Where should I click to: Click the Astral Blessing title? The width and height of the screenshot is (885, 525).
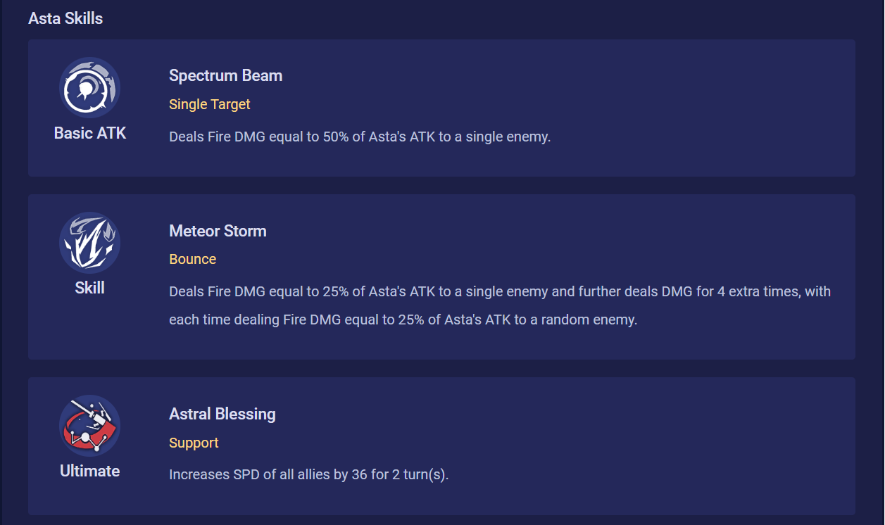[x=222, y=414]
